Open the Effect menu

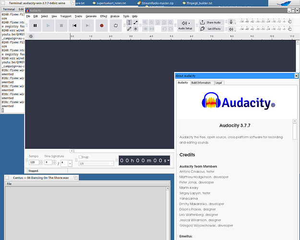coord(104,16)
